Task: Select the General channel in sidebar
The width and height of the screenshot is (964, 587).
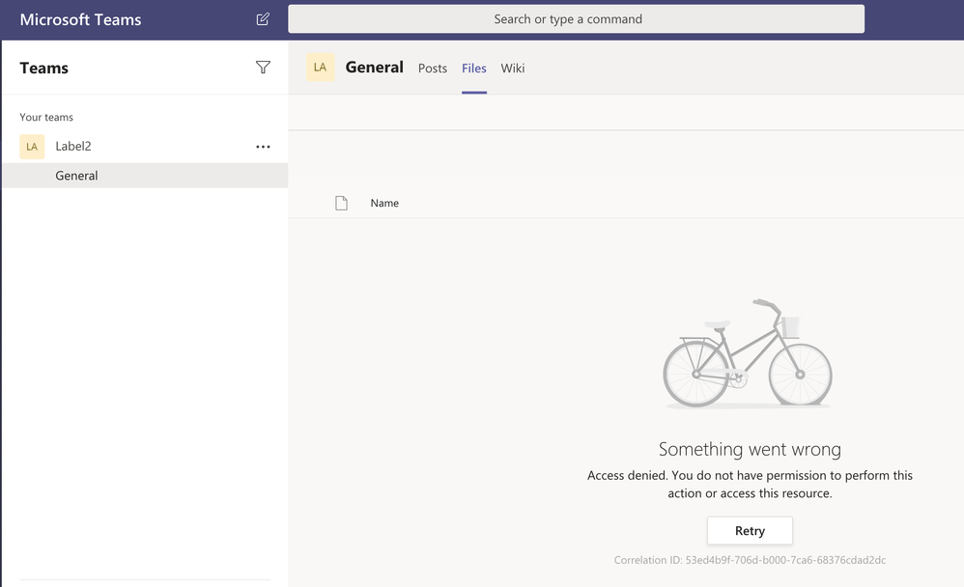Action: (145, 176)
